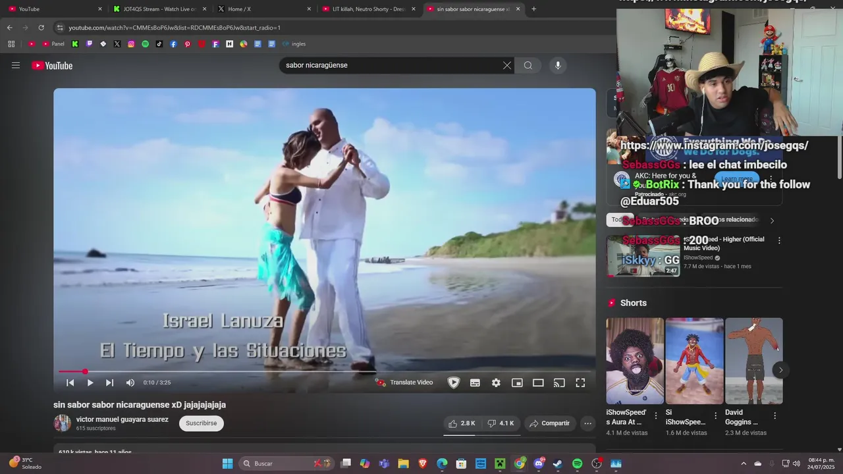Share the video via Compartir
The image size is (843, 474).
(x=550, y=423)
